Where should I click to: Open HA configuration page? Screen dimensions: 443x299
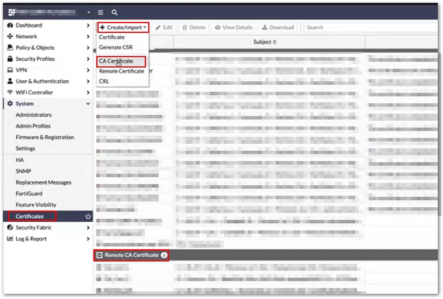(20, 160)
